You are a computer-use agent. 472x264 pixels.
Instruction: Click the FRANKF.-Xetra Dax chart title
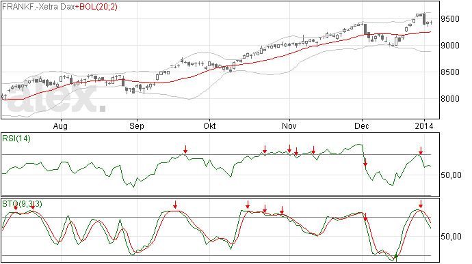38,7
